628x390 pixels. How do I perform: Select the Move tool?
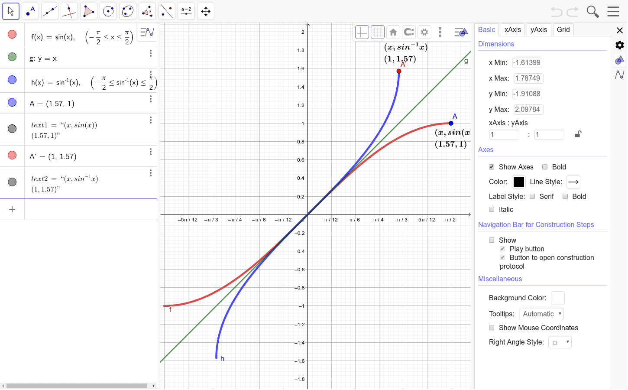coord(11,11)
